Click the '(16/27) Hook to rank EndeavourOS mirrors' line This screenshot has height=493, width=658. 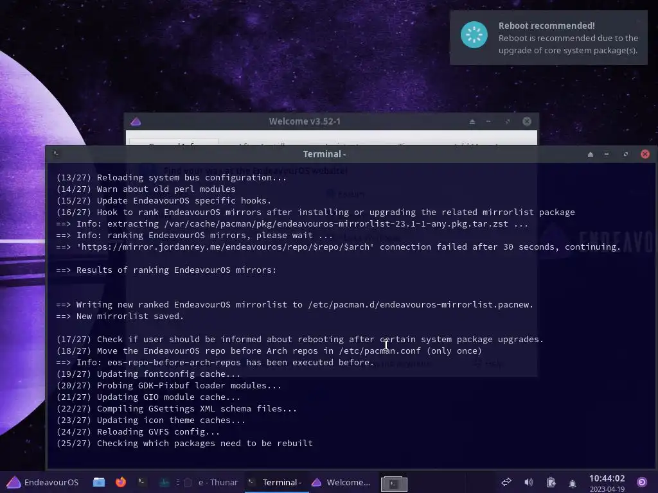316,212
